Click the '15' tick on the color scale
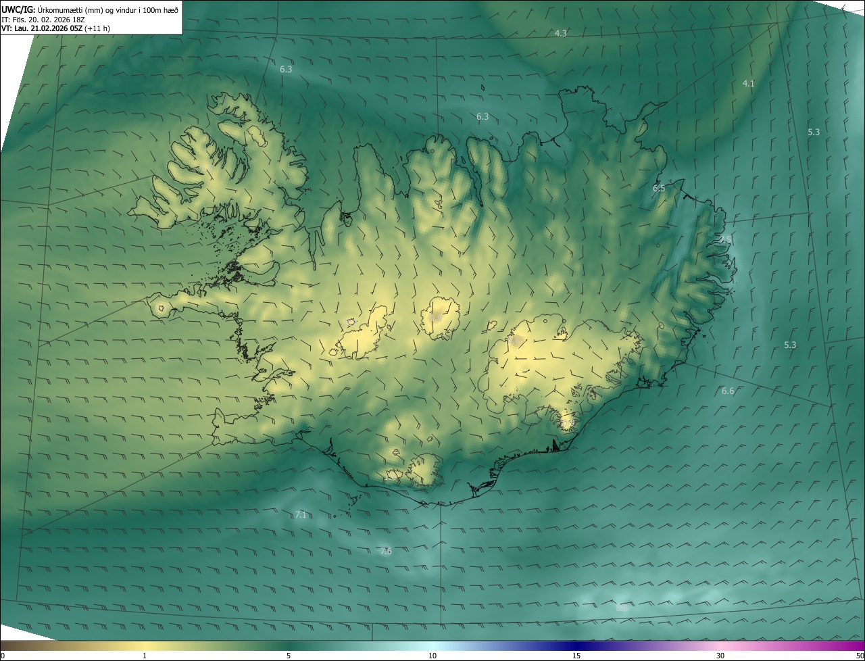Screen dimensions: 865x661 (x=576, y=656)
